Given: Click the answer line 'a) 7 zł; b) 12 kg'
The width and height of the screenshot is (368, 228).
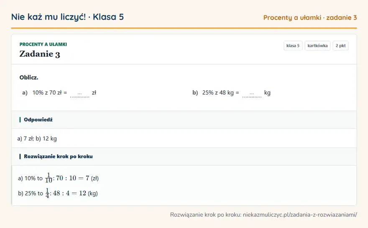Looking at the screenshot, I should click(x=37, y=139).
